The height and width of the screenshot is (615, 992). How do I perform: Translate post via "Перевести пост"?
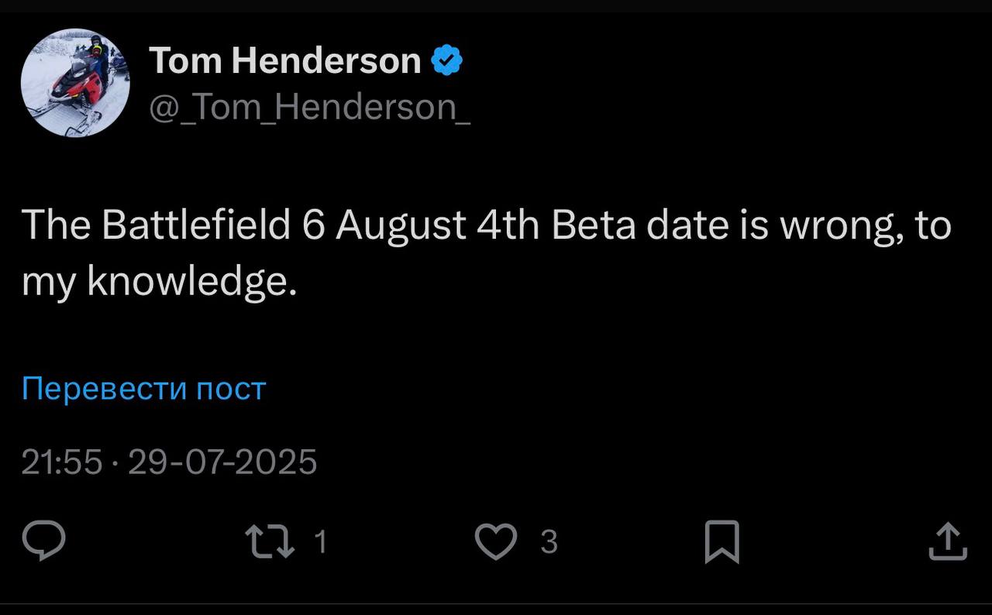coord(144,388)
